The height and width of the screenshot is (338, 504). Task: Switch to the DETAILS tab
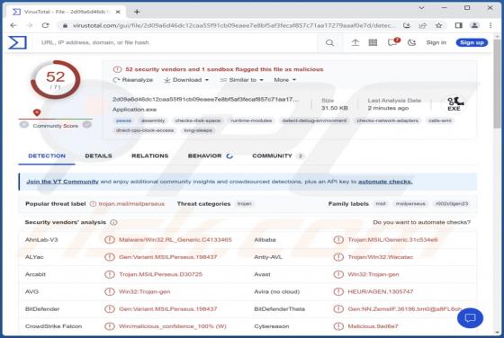tap(98, 156)
